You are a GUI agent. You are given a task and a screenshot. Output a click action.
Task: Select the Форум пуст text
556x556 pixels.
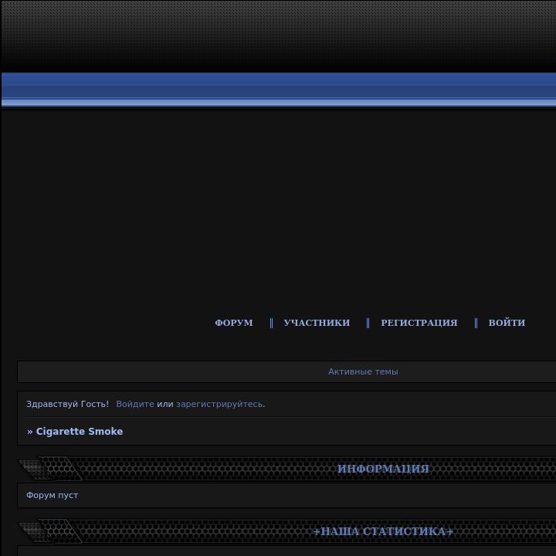(x=53, y=495)
